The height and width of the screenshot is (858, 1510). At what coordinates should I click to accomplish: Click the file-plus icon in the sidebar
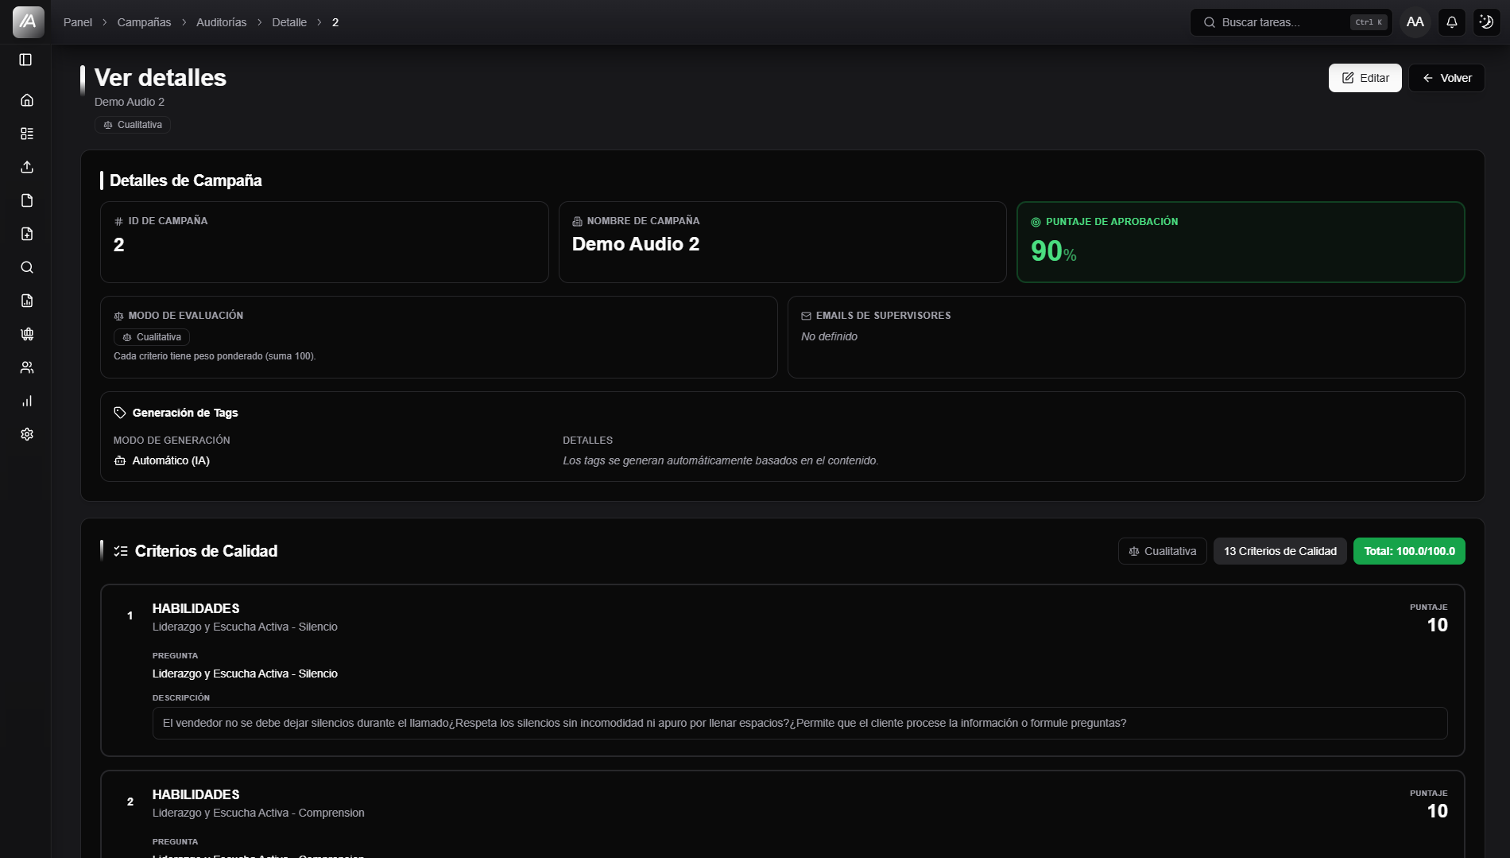[x=27, y=234]
